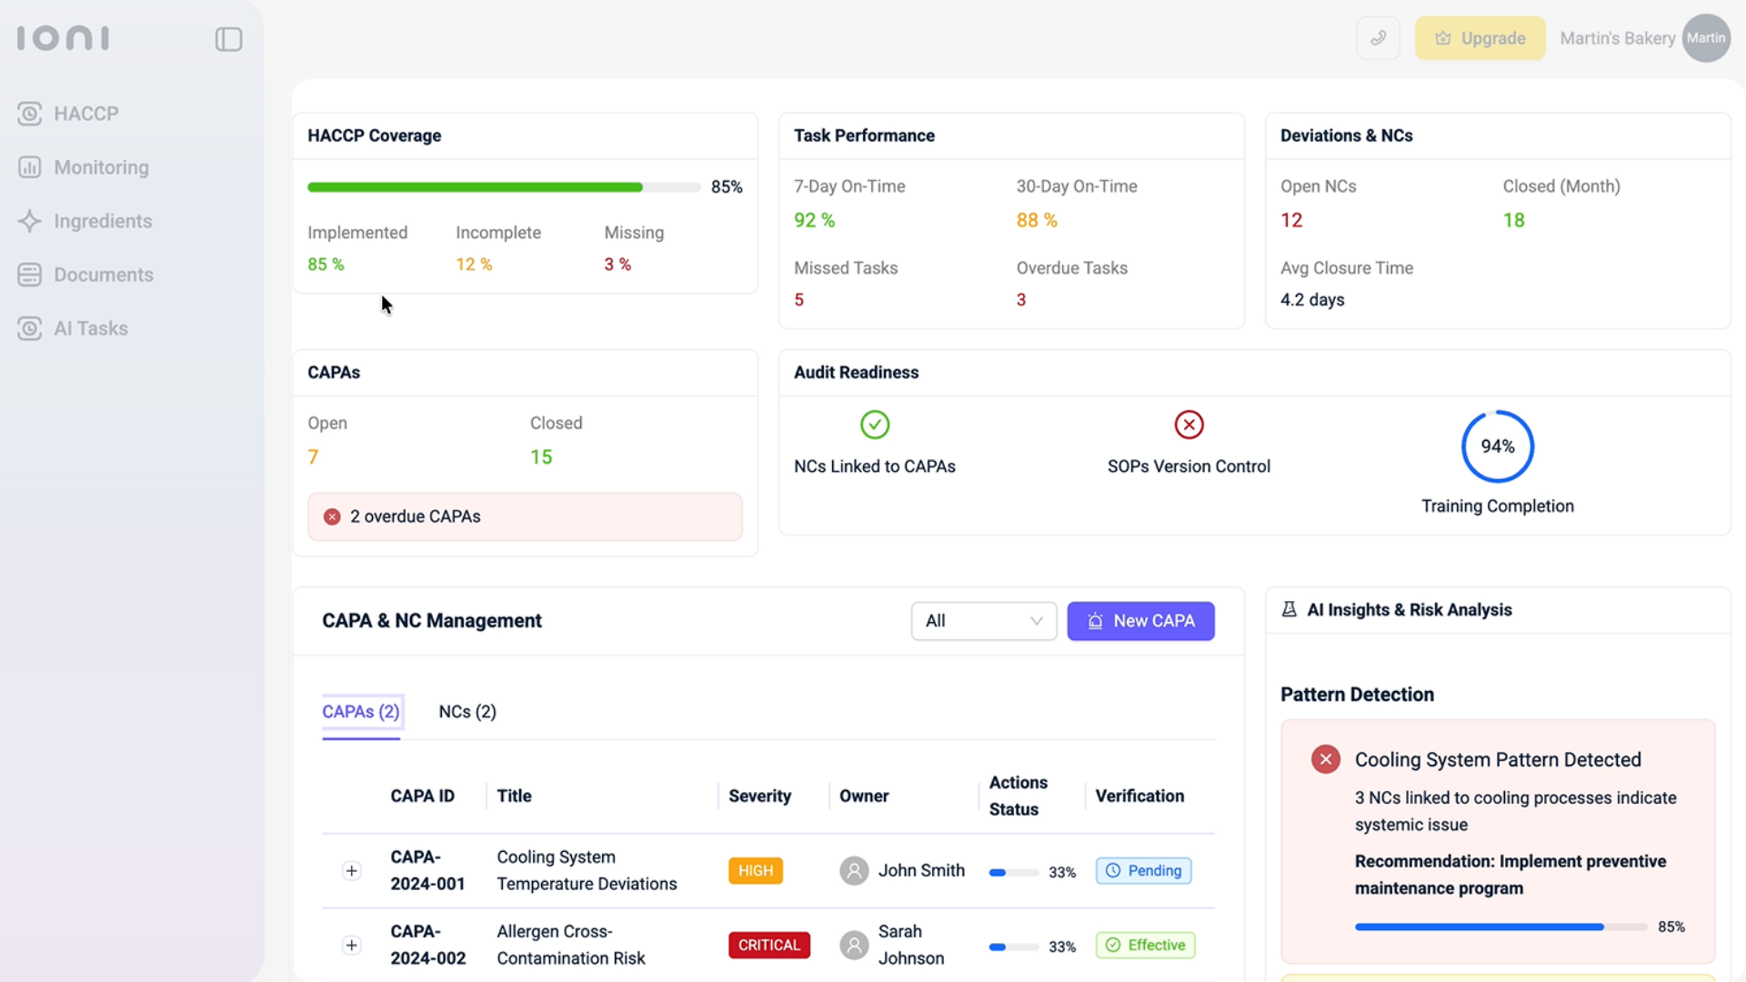
Task: Click the phone icon in header
Action: 1379,38
